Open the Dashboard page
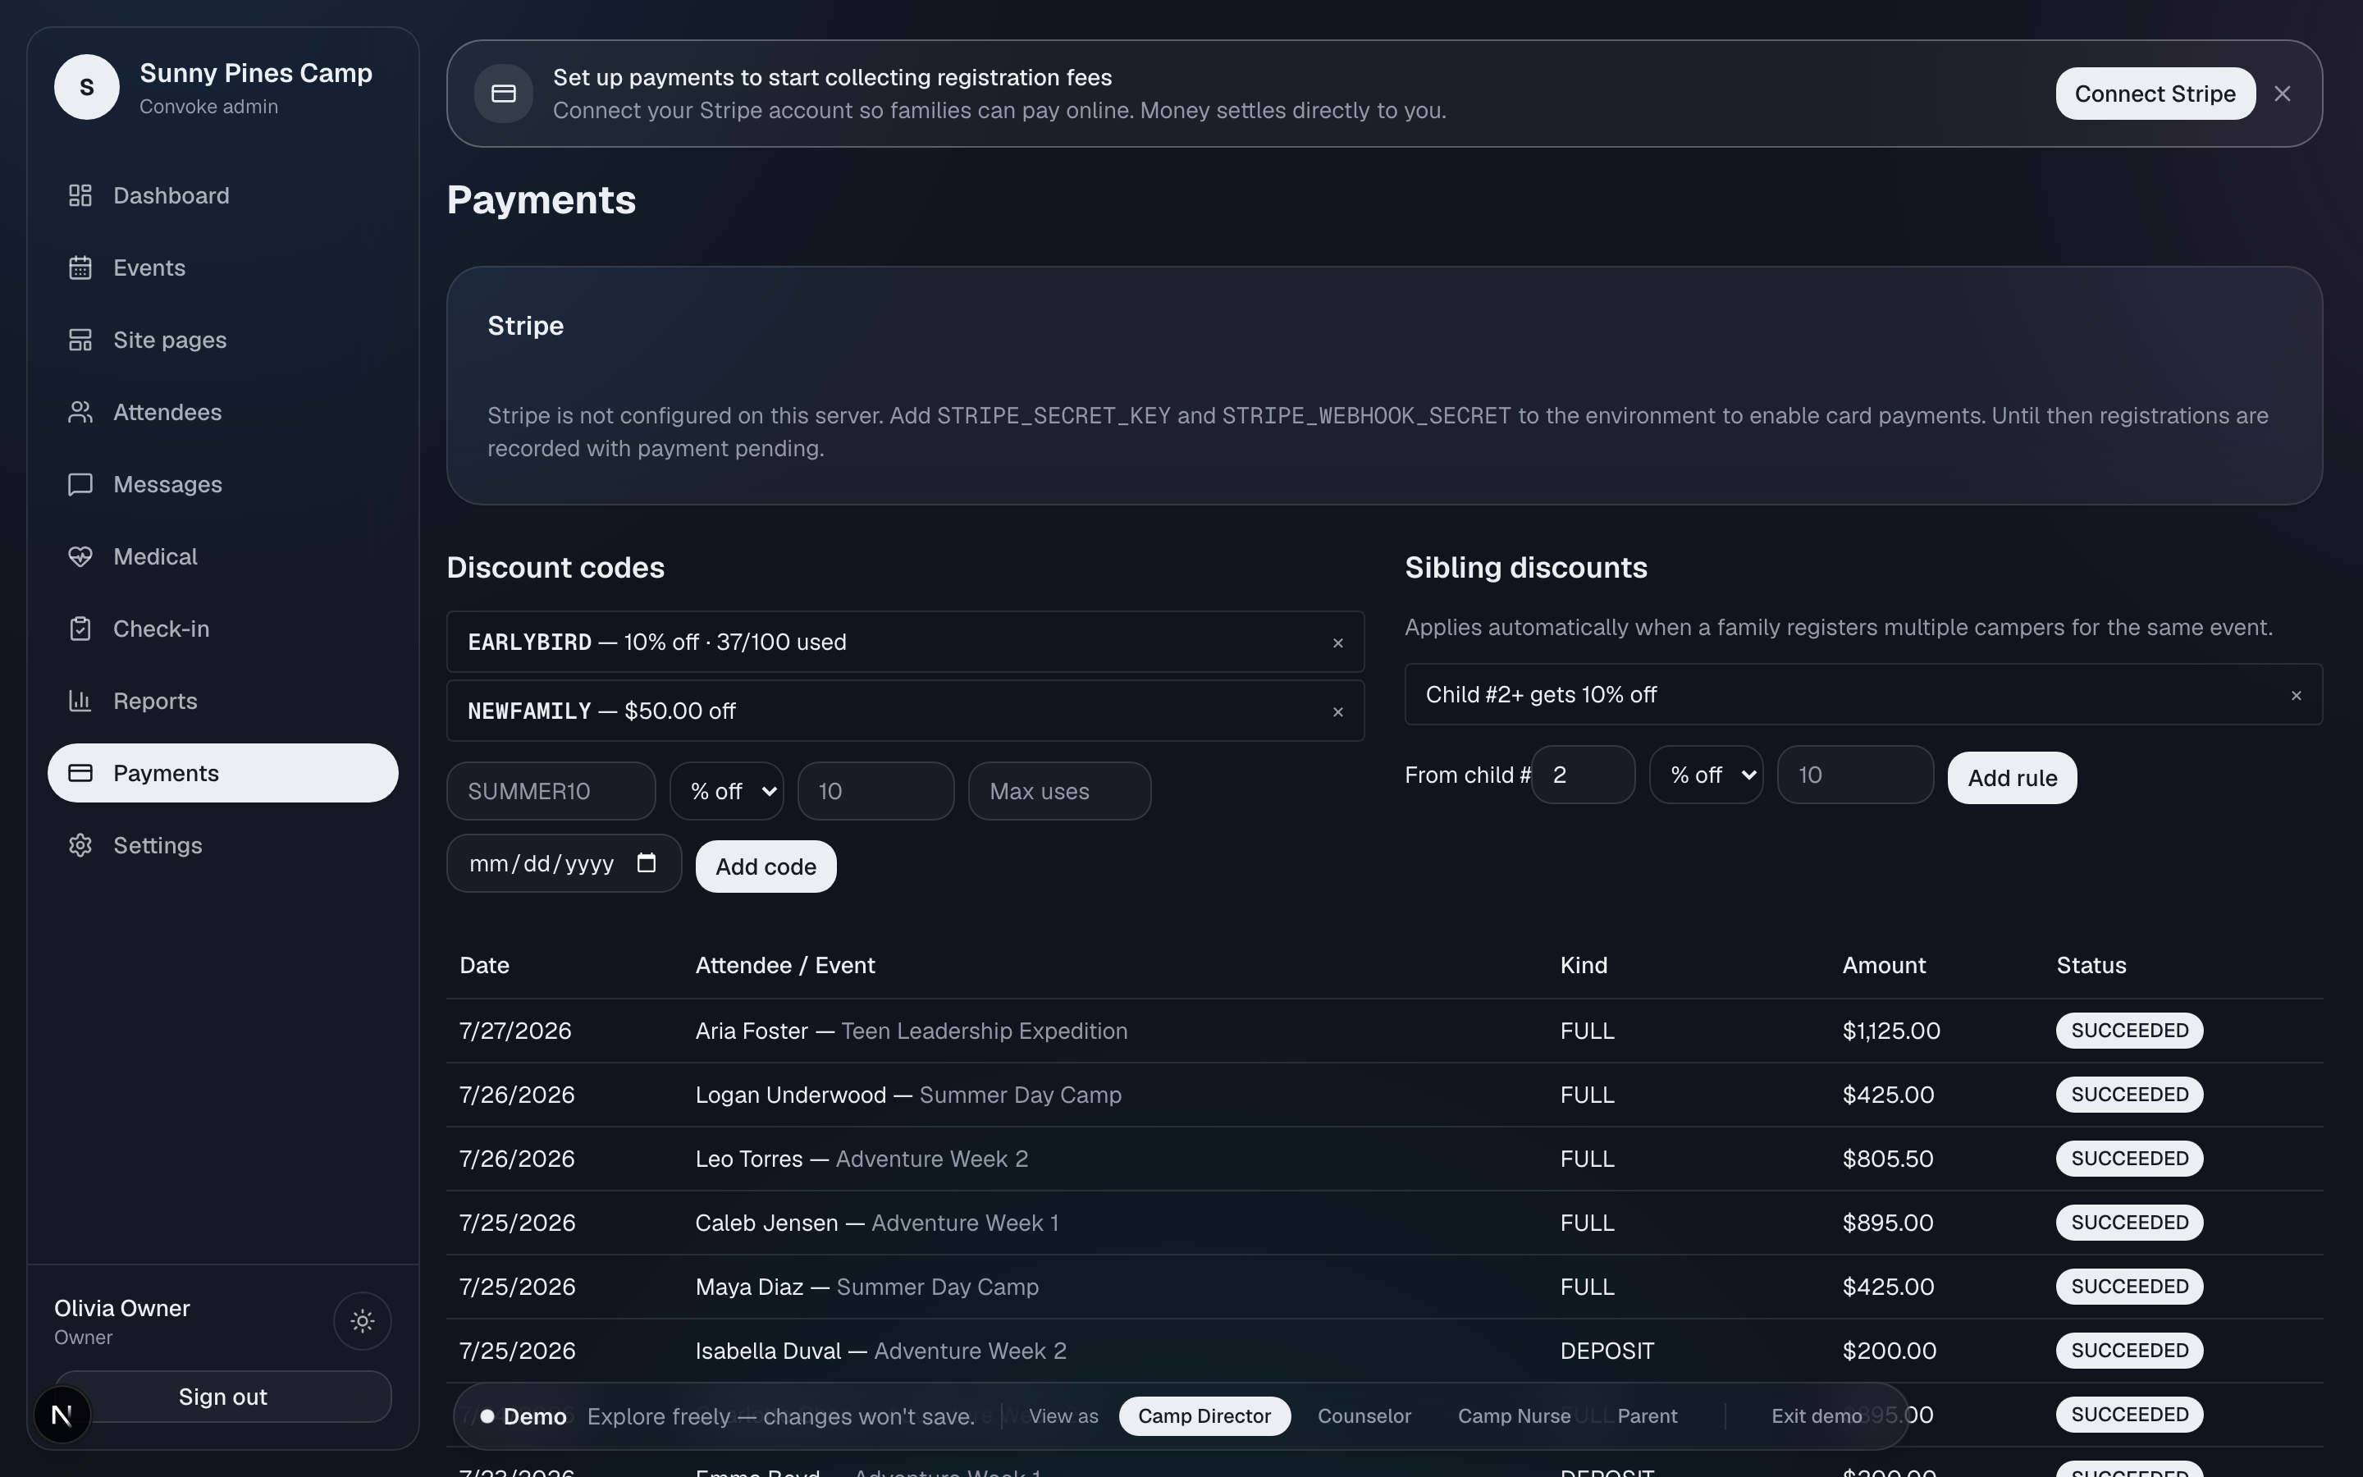Image resolution: width=2363 pixels, height=1477 pixels. tap(222, 195)
